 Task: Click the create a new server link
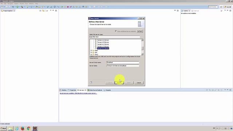coord(78,93)
